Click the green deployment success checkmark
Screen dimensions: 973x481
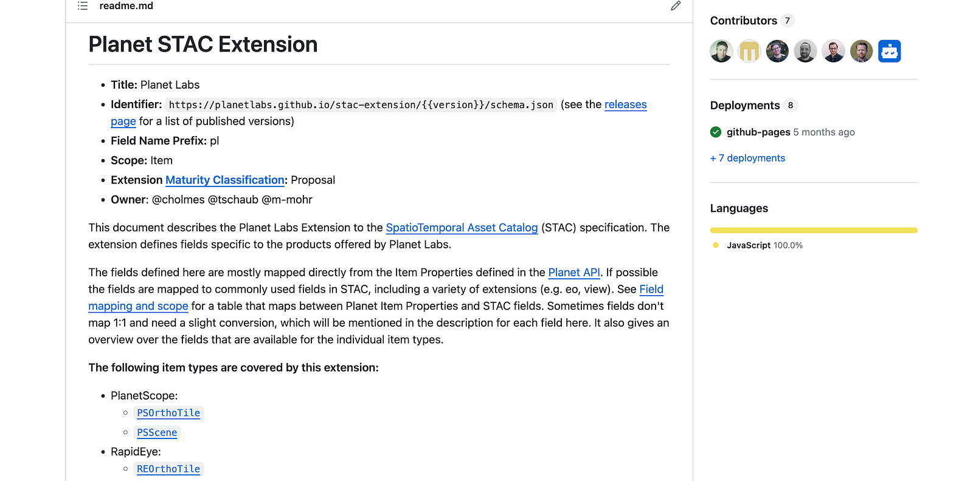pos(715,132)
